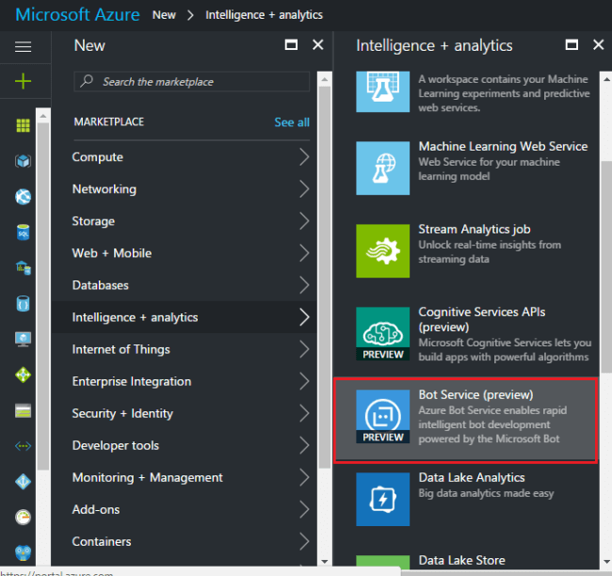
Task: Open the DocumentDB cylinder sidebar icon
Action: (x=23, y=304)
